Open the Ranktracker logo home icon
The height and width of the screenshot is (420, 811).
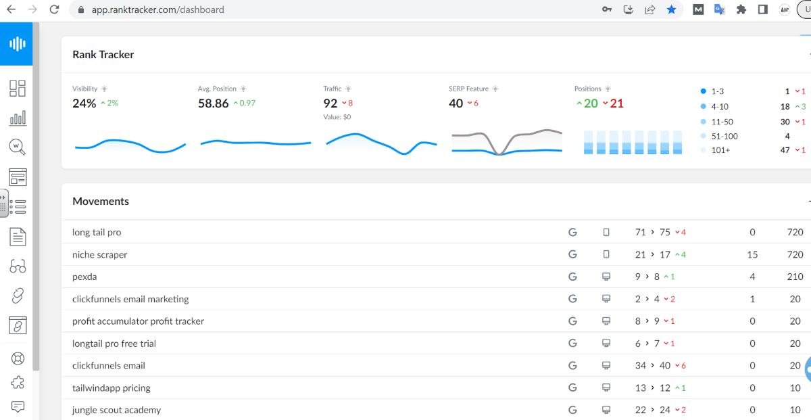[x=17, y=43]
